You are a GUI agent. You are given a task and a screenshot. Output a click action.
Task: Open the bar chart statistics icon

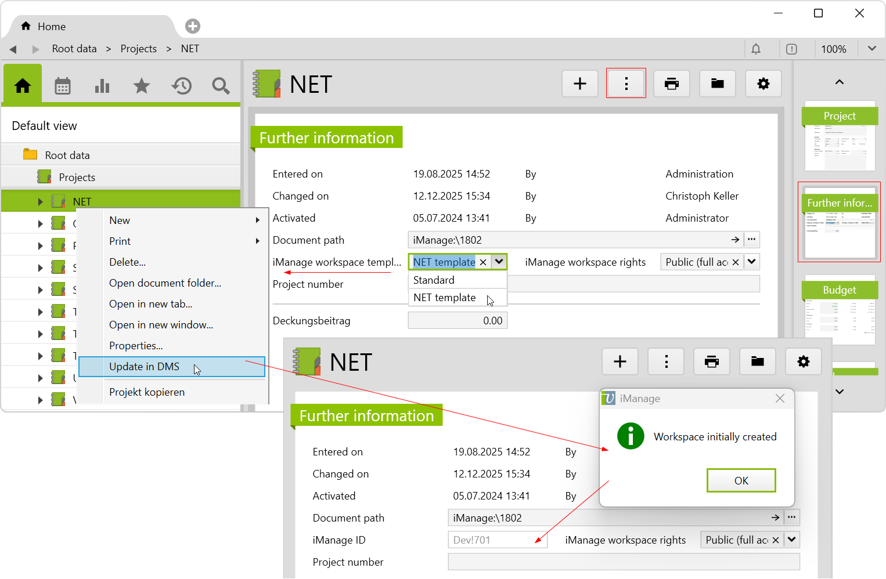click(102, 86)
